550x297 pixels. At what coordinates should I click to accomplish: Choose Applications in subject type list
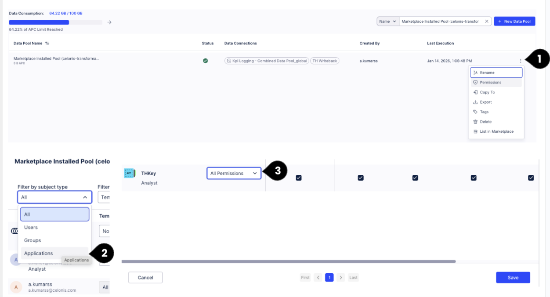tap(39, 254)
